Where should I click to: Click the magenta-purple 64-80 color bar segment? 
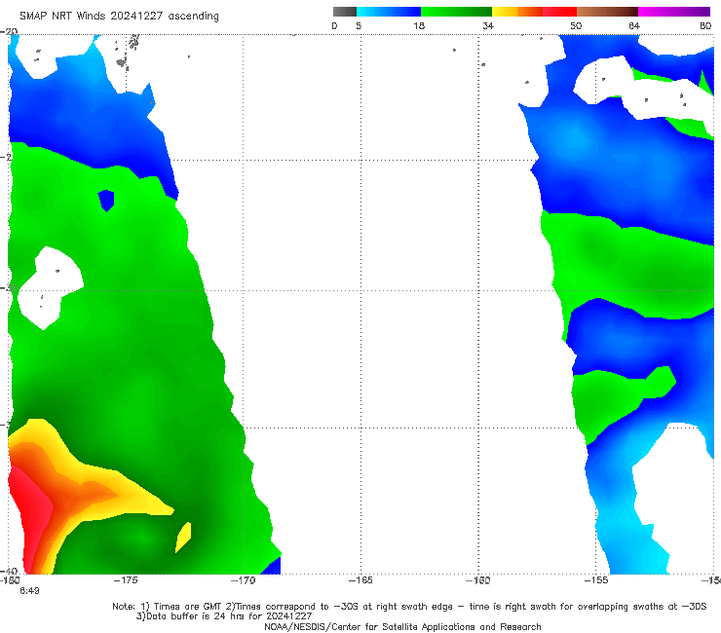(674, 12)
